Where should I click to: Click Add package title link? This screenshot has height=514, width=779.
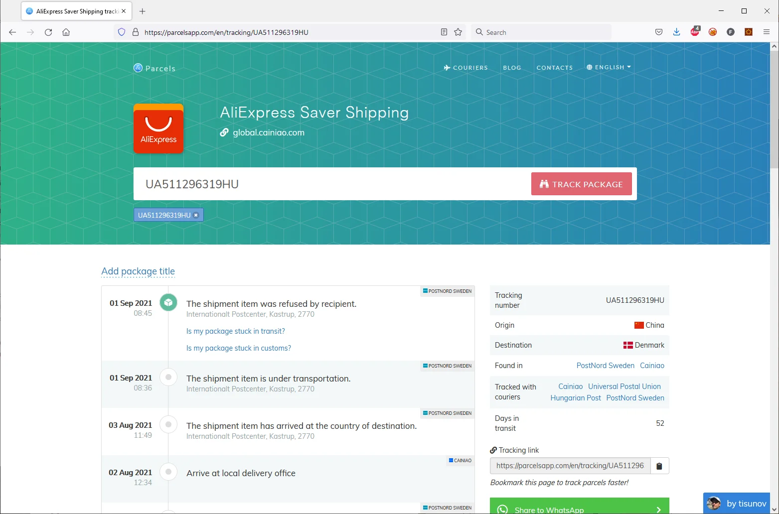(138, 271)
